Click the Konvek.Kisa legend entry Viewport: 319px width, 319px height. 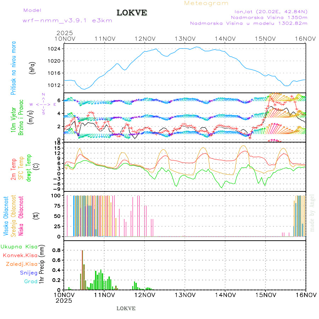(x=20, y=255)
